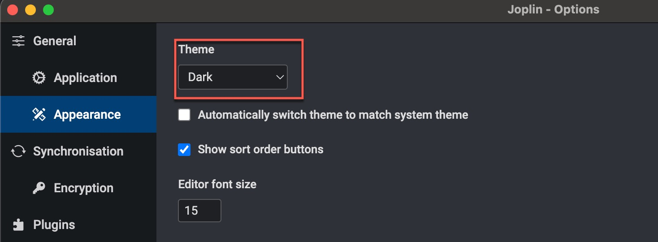The width and height of the screenshot is (658, 242).
Task: Go to Synchronisation settings
Action: click(78, 151)
